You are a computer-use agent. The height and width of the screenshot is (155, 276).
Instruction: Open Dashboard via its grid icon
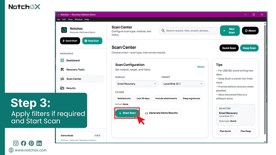(x=62, y=60)
